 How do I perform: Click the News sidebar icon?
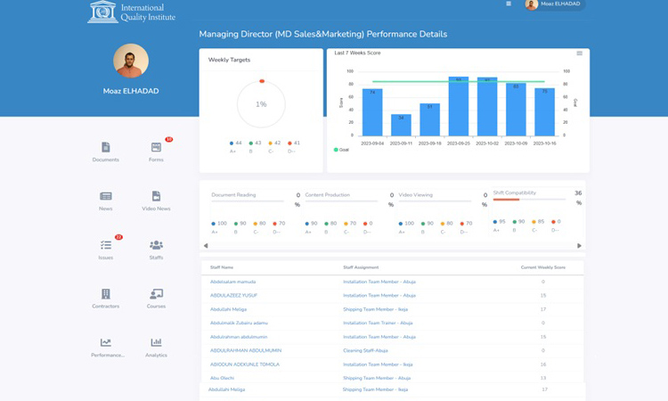(105, 196)
